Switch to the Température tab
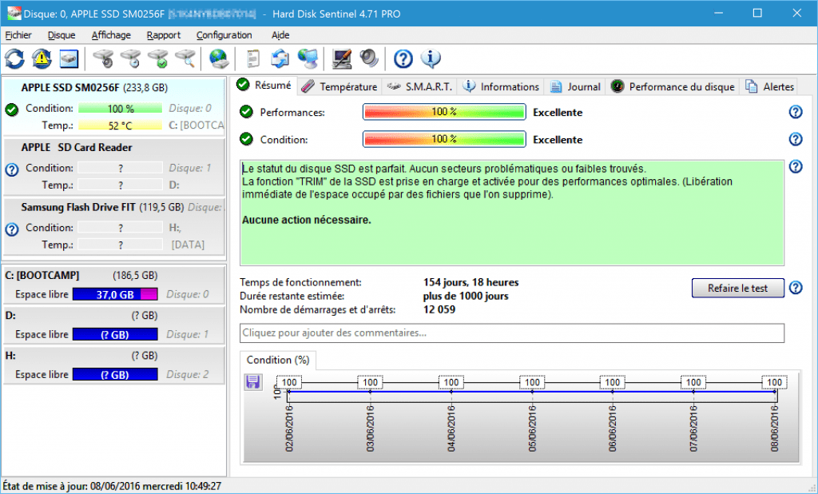This screenshot has width=818, height=494. 340,86
